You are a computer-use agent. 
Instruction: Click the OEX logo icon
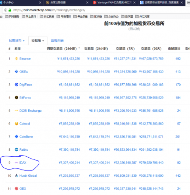(x=16, y=188)
